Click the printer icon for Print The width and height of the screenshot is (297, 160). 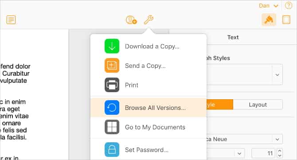click(112, 85)
